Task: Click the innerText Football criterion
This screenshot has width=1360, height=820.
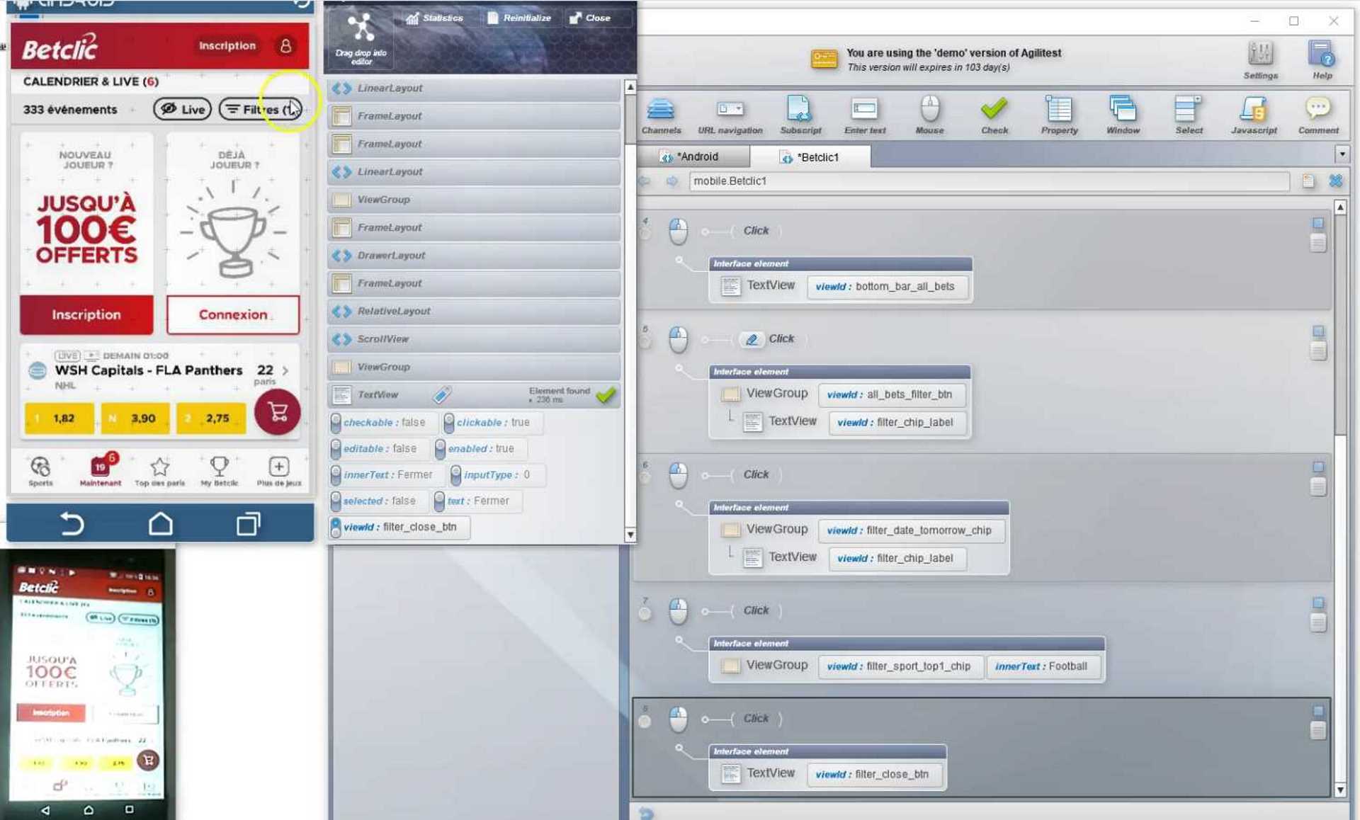Action: coord(1042,666)
